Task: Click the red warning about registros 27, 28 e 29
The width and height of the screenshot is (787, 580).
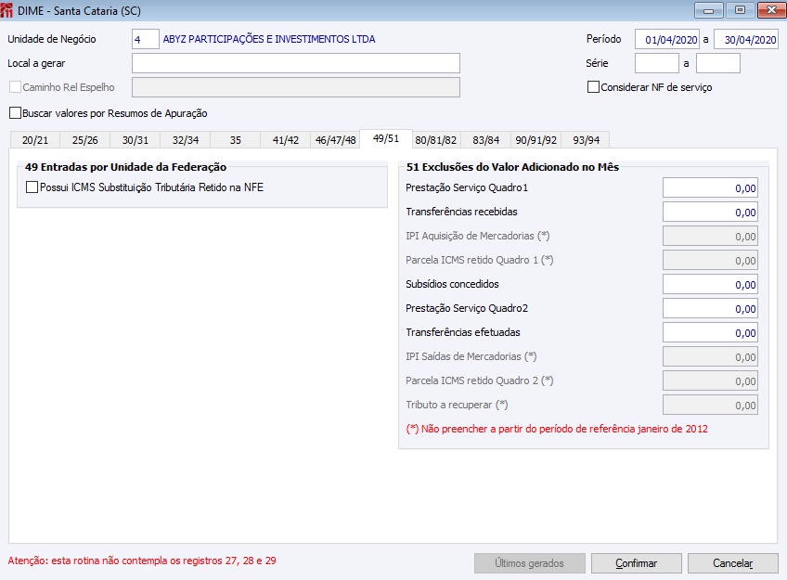Action: pos(142,561)
